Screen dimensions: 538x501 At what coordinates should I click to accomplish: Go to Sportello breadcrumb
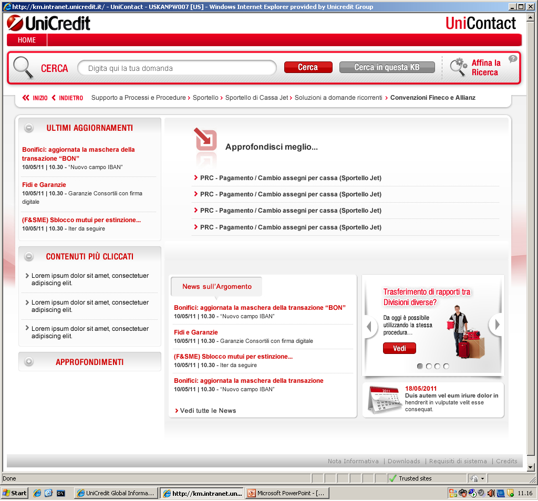(205, 98)
